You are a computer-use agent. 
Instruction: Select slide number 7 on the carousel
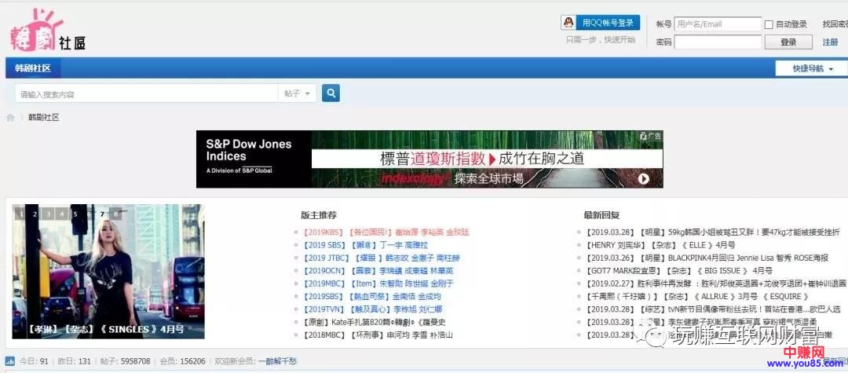pos(102,214)
